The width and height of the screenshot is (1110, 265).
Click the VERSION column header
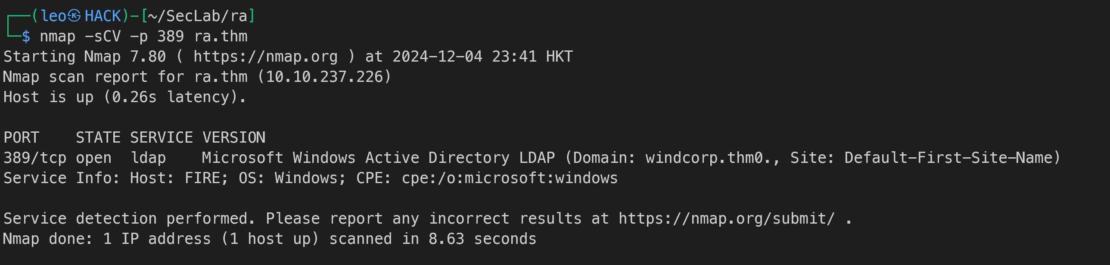coord(234,137)
